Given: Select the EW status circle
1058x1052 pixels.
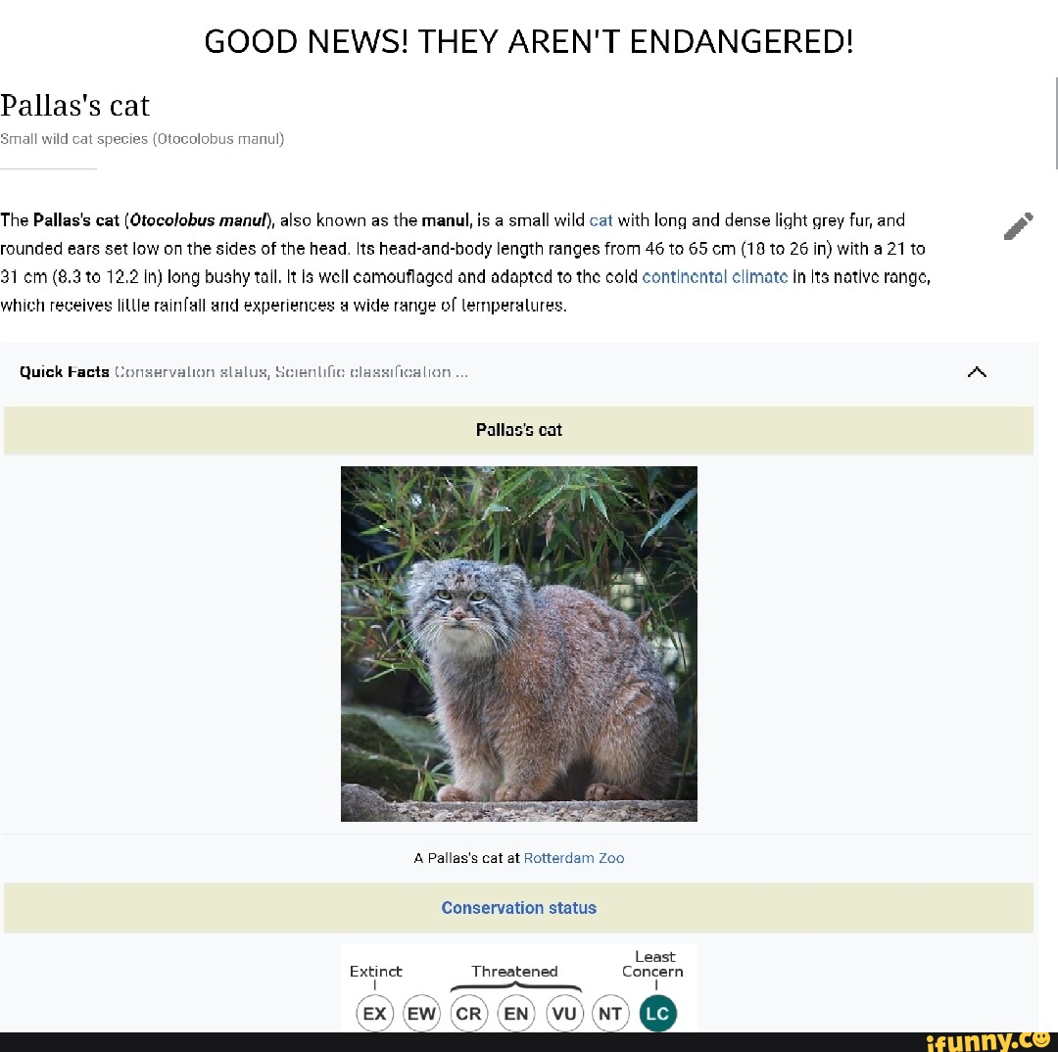Looking at the screenshot, I should (421, 1013).
